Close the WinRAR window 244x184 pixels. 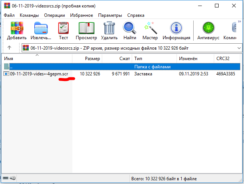pyautogui.click(x=234, y=6)
